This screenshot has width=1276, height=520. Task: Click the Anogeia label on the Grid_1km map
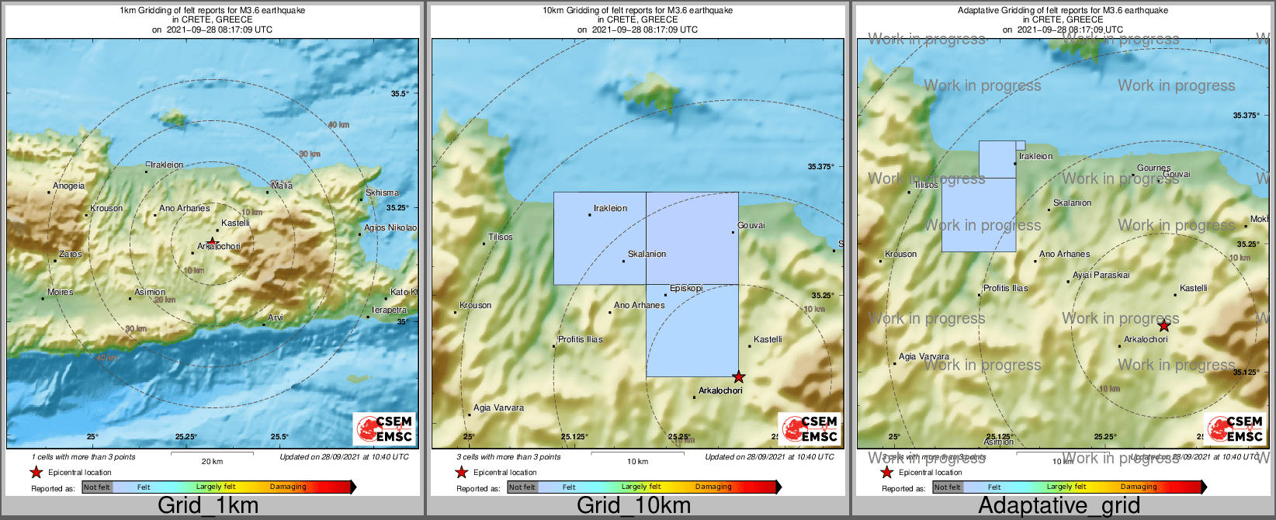(x=68, y=185)
